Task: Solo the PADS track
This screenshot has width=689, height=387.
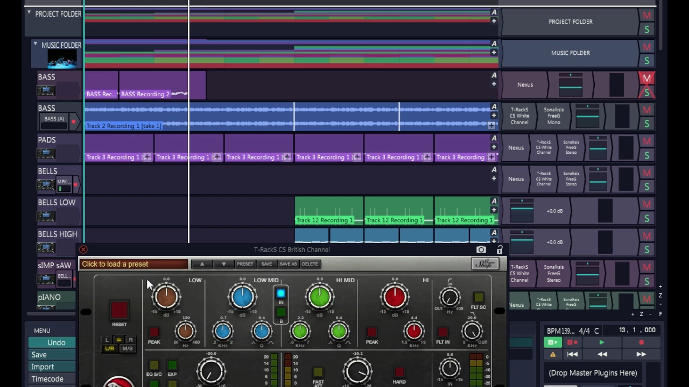Action: point(646,155)
